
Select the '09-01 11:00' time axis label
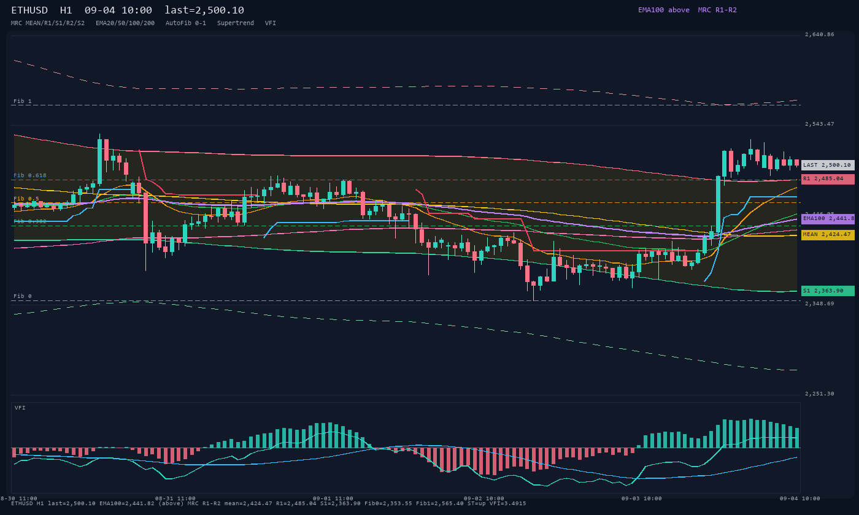[333, 498]
